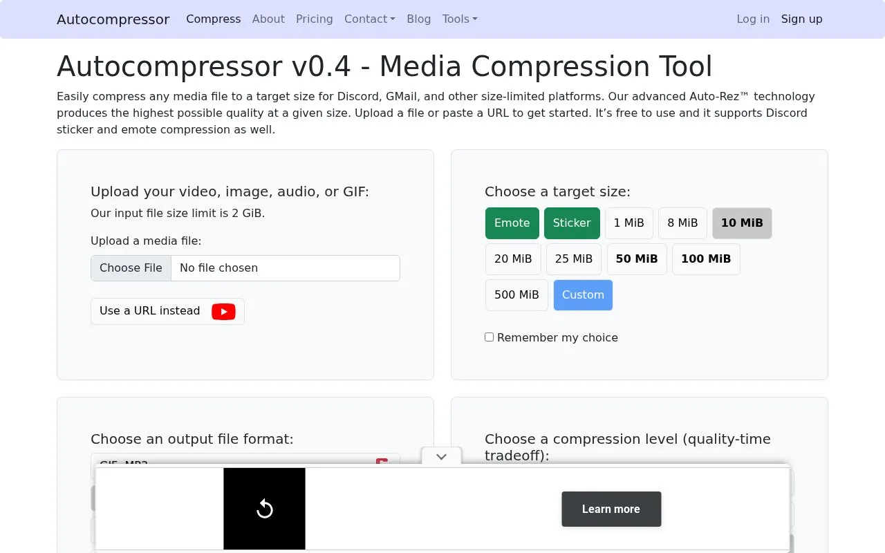Choose the 8 MiB target size
Viewport: 885px width, 553px height.
click(683, 223)
